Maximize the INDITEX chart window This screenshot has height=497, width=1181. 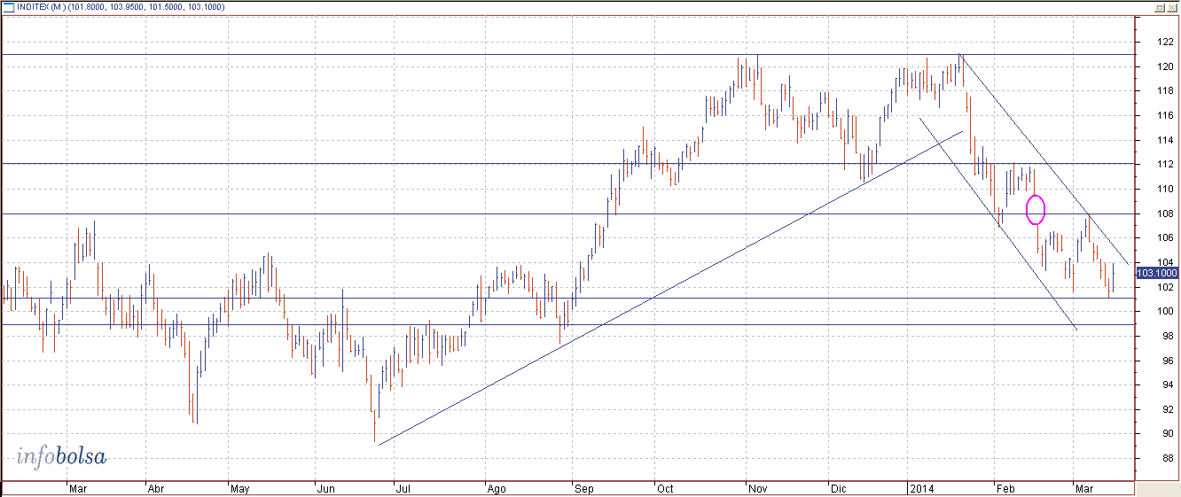tap(1158, 6)
